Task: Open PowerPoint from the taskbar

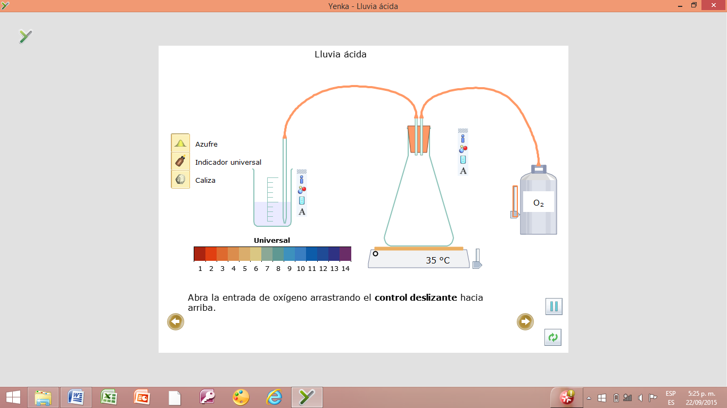Action: point(142,397)
